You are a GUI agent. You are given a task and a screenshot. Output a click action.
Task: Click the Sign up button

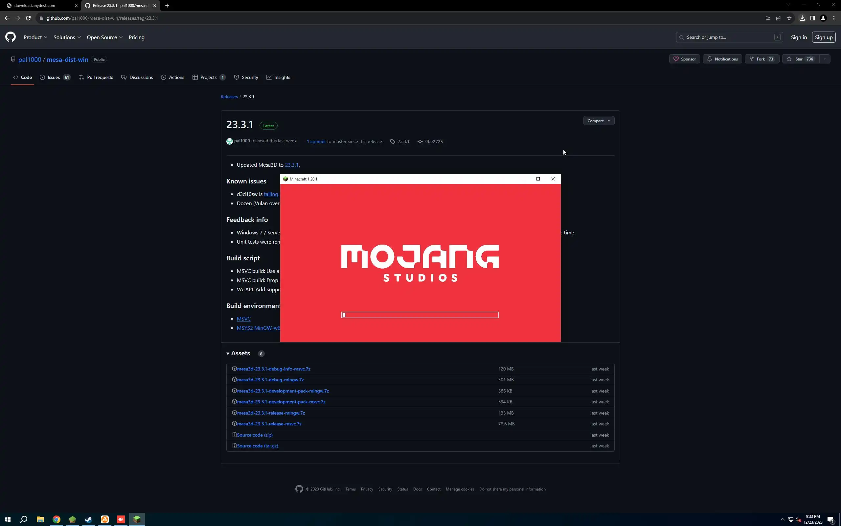point(823,37)
